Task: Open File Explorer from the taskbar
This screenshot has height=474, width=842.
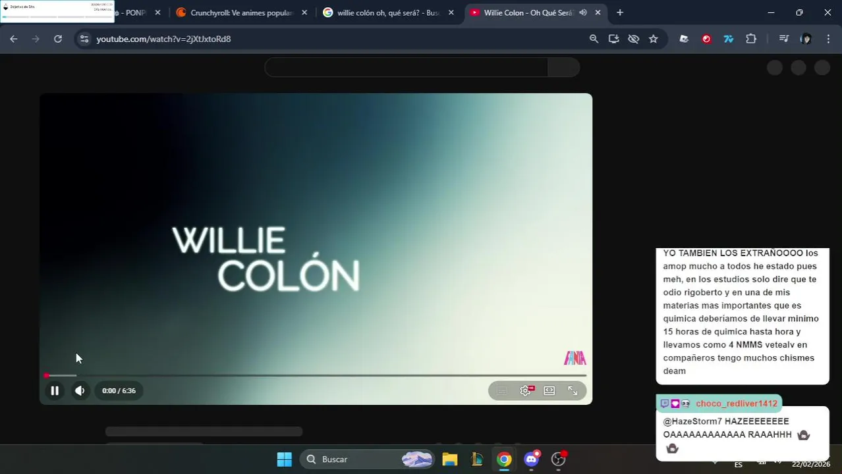Action: pos(450,459)
